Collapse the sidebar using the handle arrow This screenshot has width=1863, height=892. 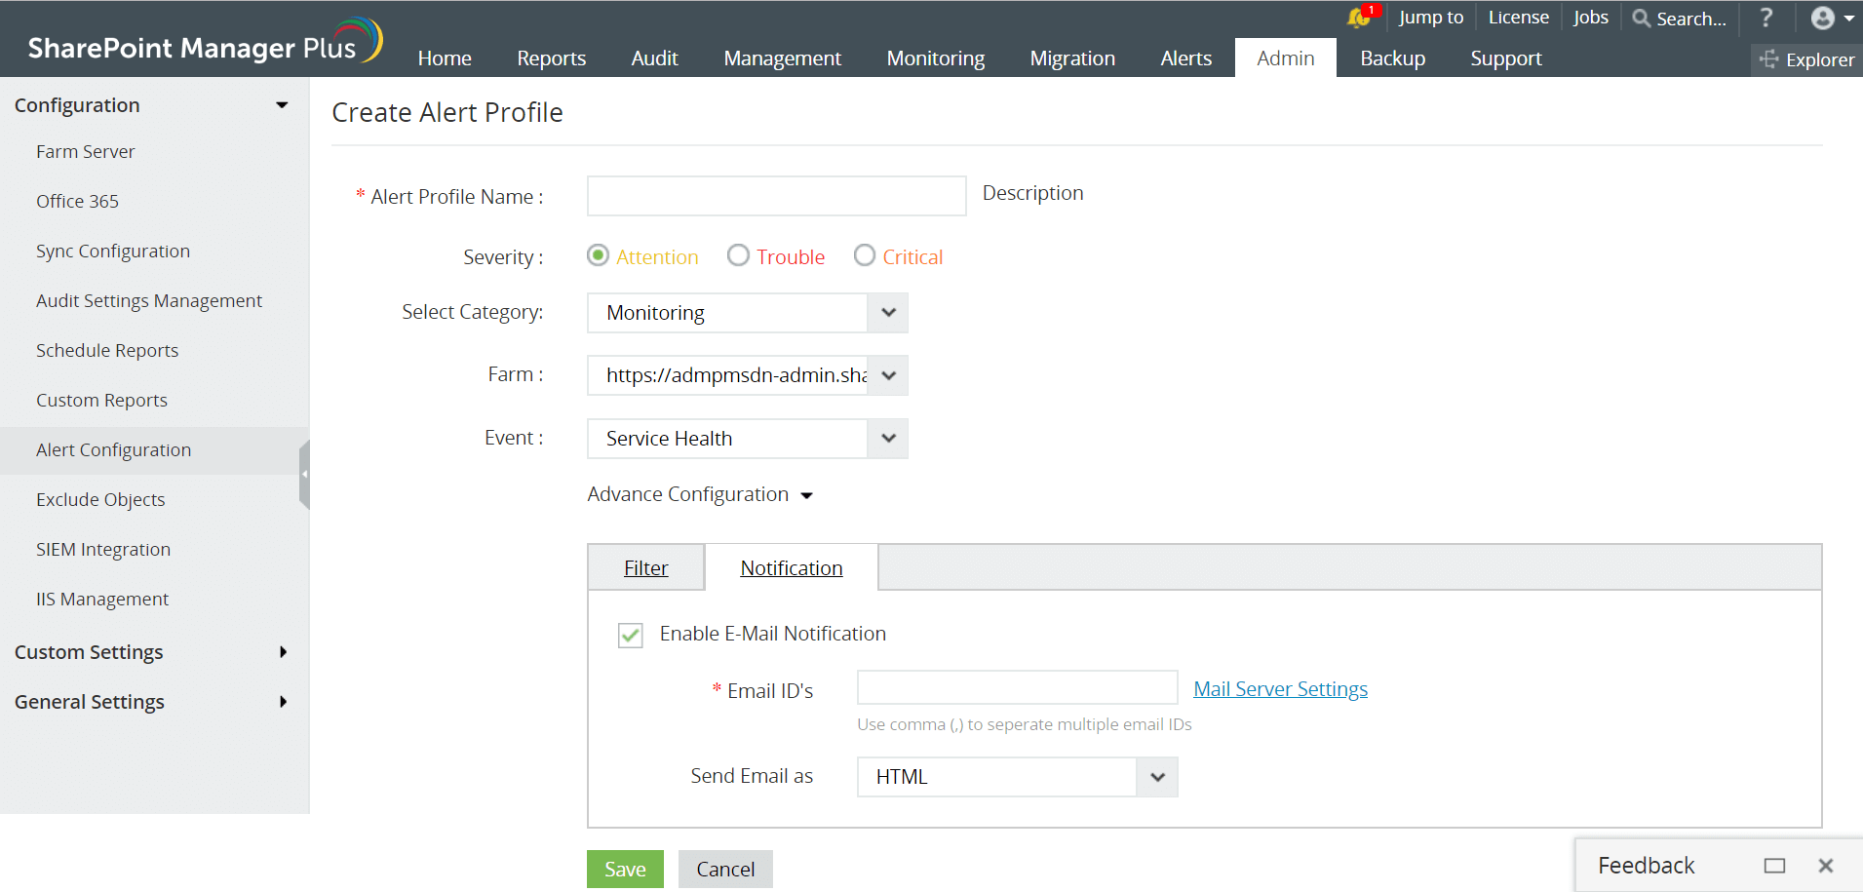304,474
